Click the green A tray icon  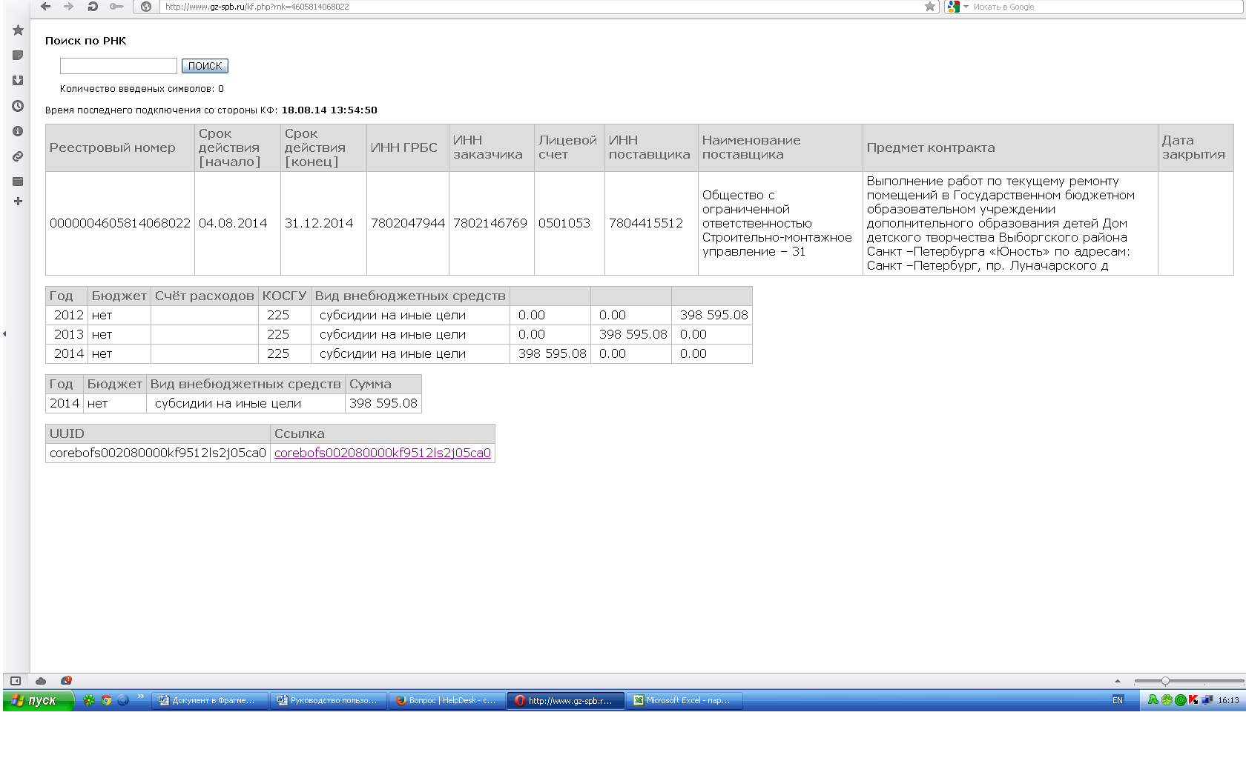click(1153, 700)
